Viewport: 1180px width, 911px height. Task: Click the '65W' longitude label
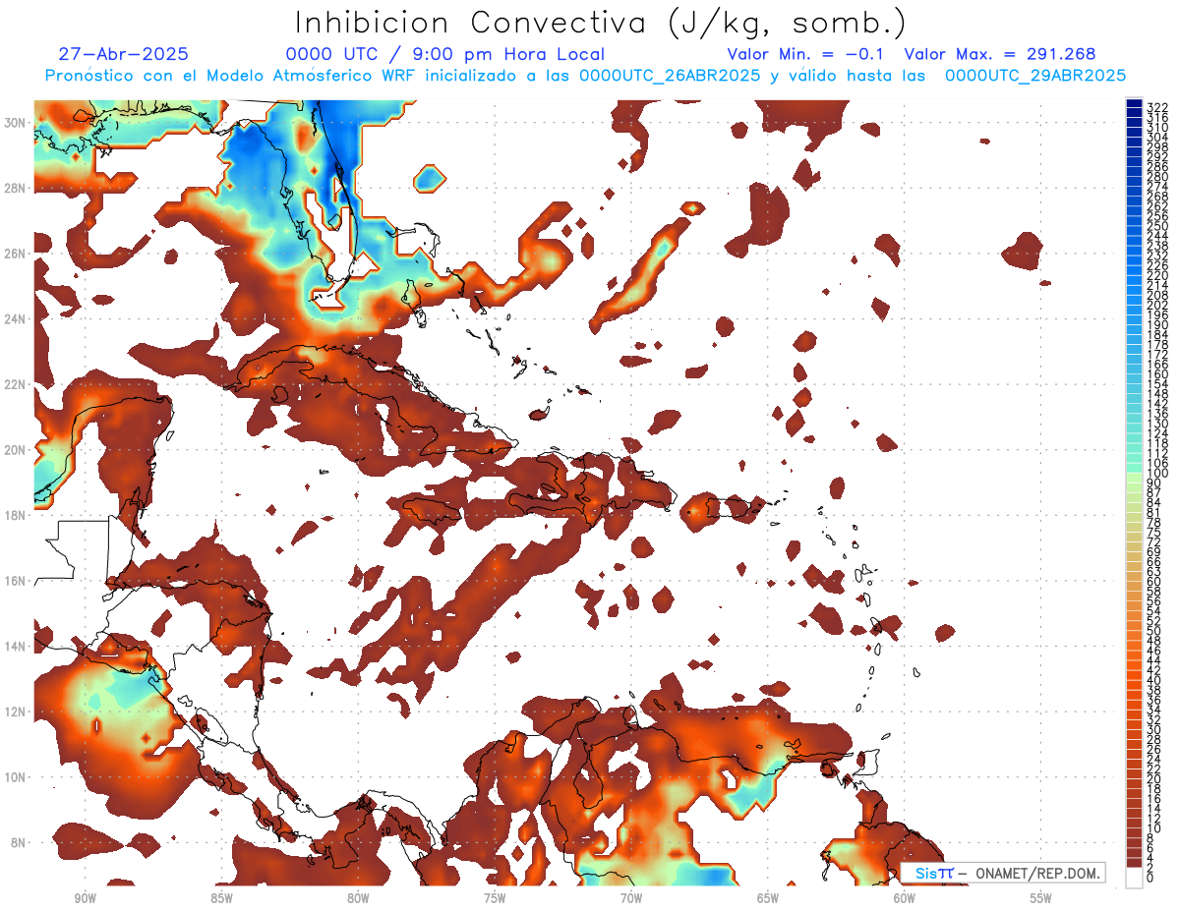[768, 899]
